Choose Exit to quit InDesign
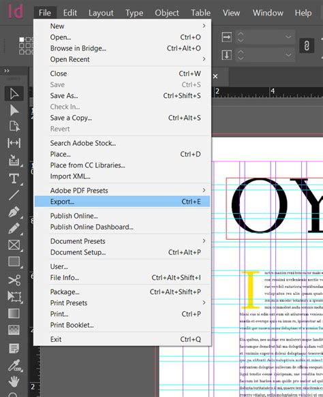The width and height of the screenshot is (323, 397). coord(123,339)
